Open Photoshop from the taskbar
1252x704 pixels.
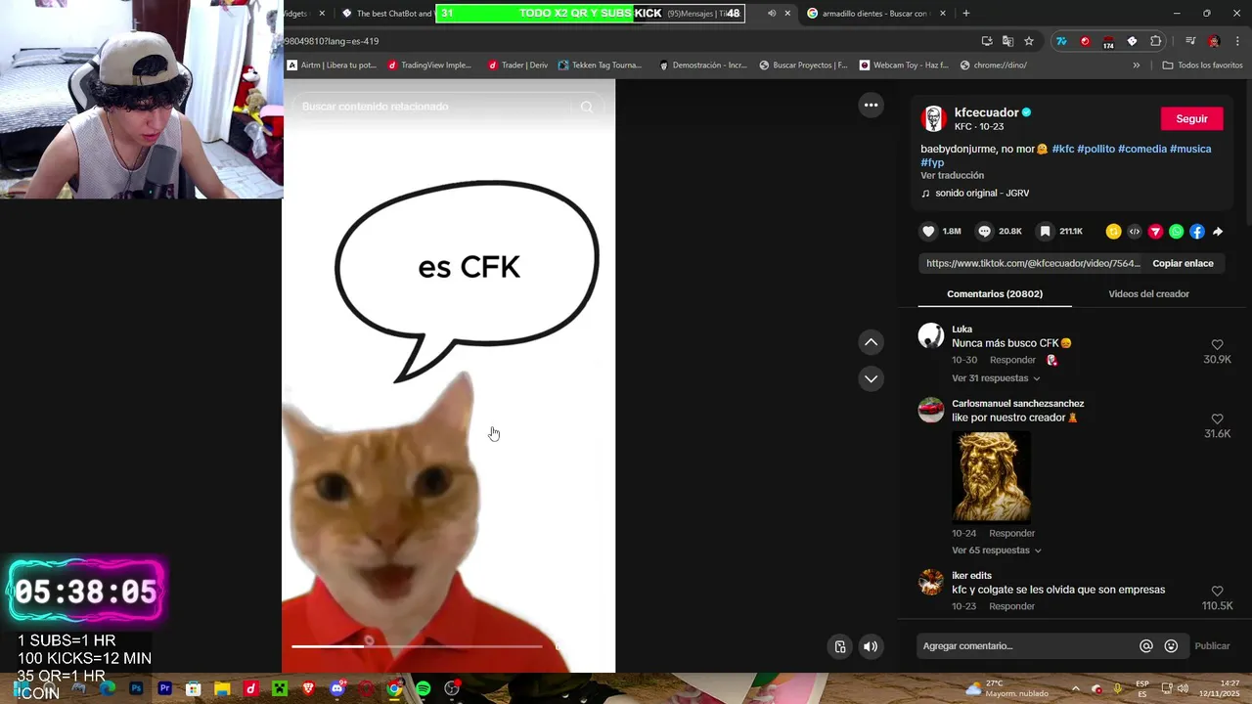[136, 688]
